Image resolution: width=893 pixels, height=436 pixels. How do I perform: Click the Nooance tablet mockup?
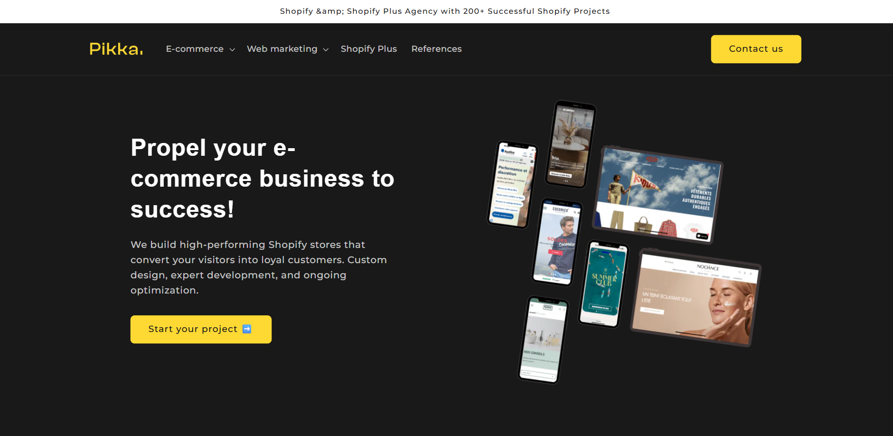[696, 297]
